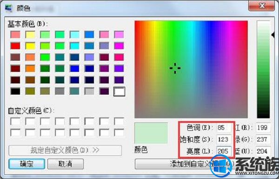Image resolution: width=279 pixels, height=179 pixels.
Task: Click the 规定自定义颜色 button
Action: (65, 150)
